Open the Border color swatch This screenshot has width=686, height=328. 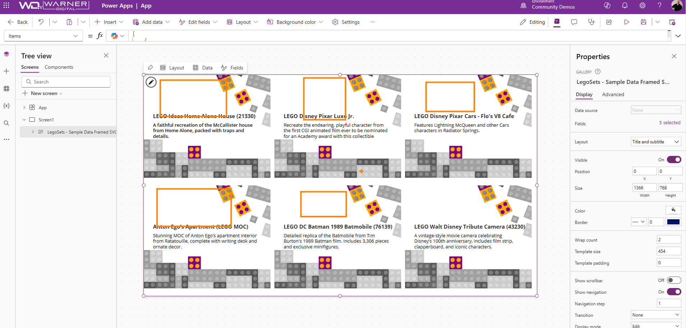click(x=673, y=222)
